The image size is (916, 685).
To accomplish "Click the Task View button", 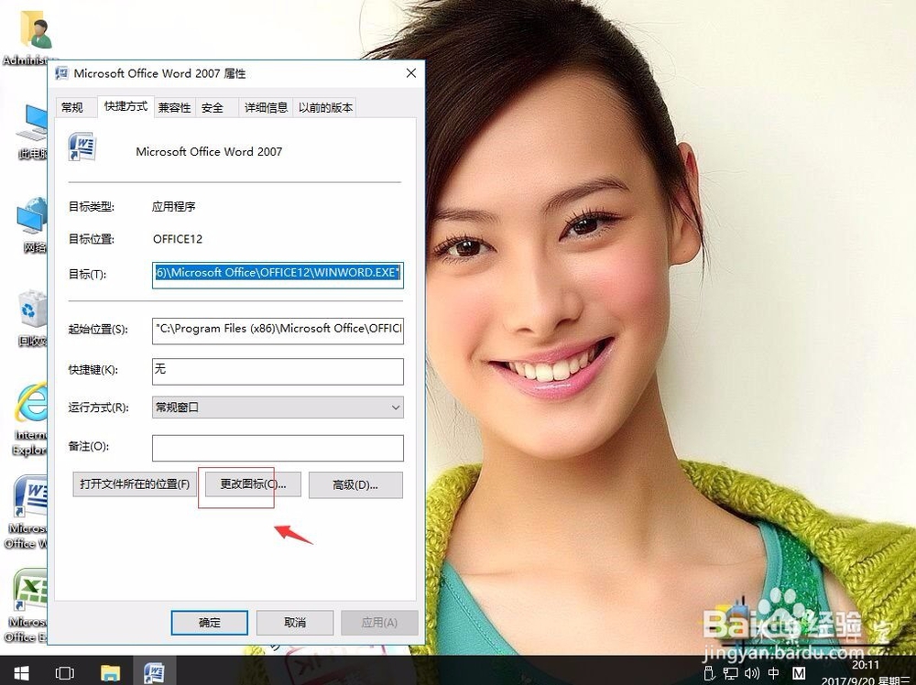I will tap(64, 671).
